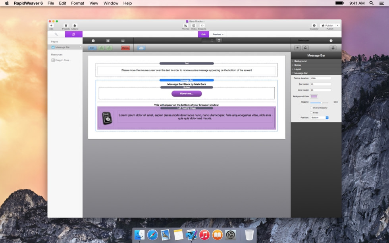Enable the Fixed checkbox
389x243 pixels.
(x=311, y=113)
